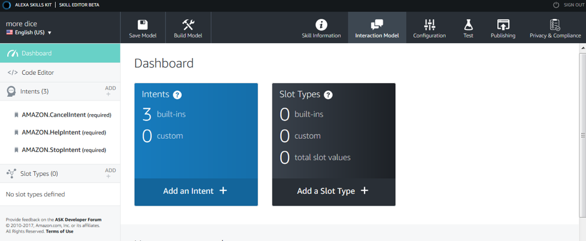Click bookmark icon beside AMAZON.CancelIntent
This screenshot has height=241, width=586.
[x=16, y=115]
